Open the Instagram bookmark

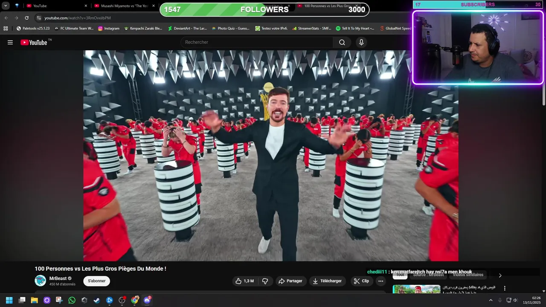click(x=109, y=29)
